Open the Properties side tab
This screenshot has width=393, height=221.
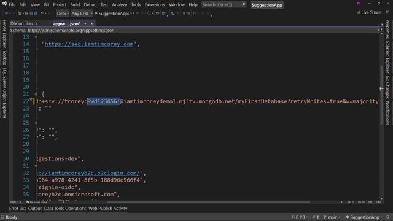(387, 29)
